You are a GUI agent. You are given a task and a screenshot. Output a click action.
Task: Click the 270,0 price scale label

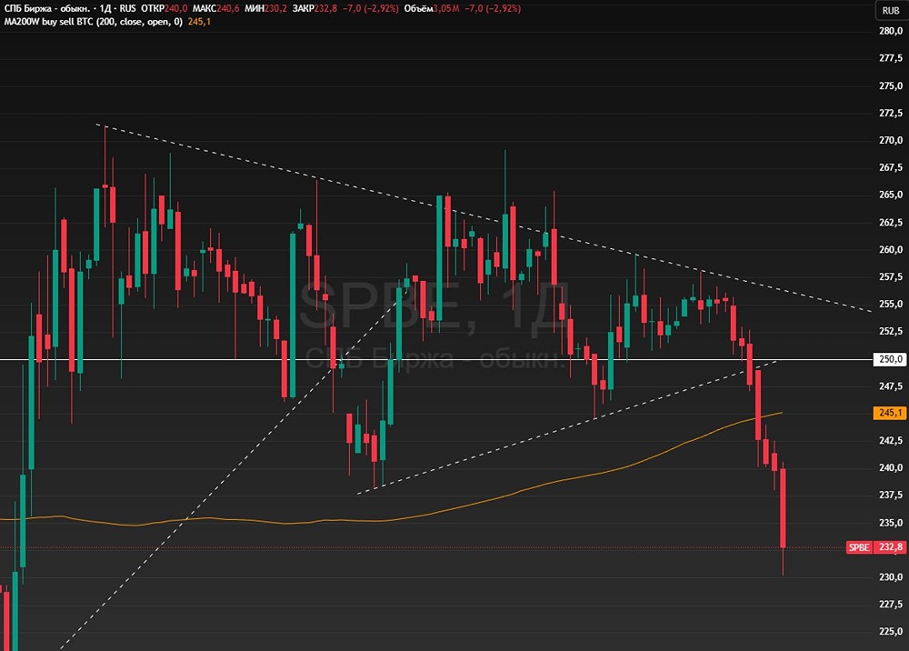[891, 140]
